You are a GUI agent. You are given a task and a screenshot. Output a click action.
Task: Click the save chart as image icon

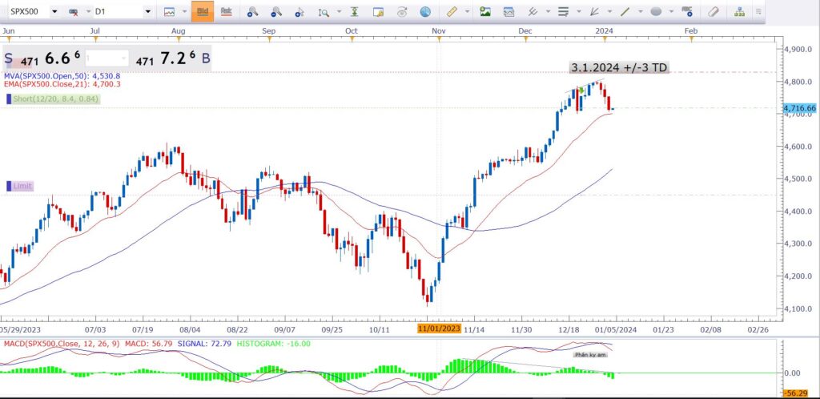click(485, 11)
